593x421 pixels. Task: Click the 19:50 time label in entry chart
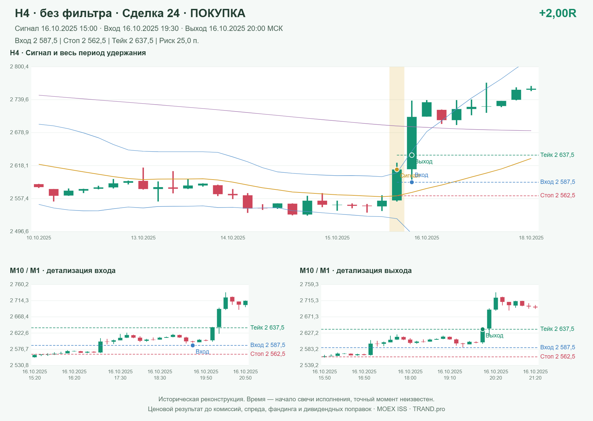(x=206, y=378)
